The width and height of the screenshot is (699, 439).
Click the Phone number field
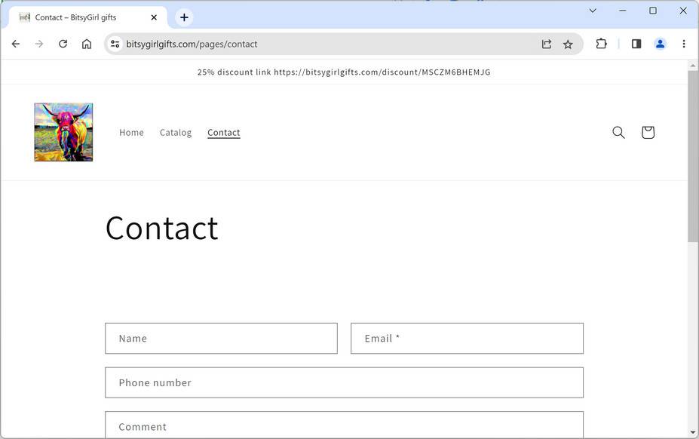pos(344,382)
